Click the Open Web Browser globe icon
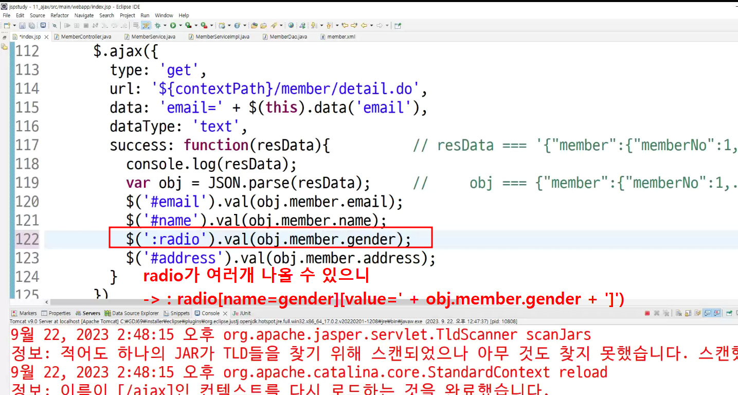738x395 pixels. (291, 25)
